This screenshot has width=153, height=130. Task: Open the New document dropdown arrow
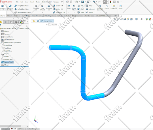tap(74, 2)
